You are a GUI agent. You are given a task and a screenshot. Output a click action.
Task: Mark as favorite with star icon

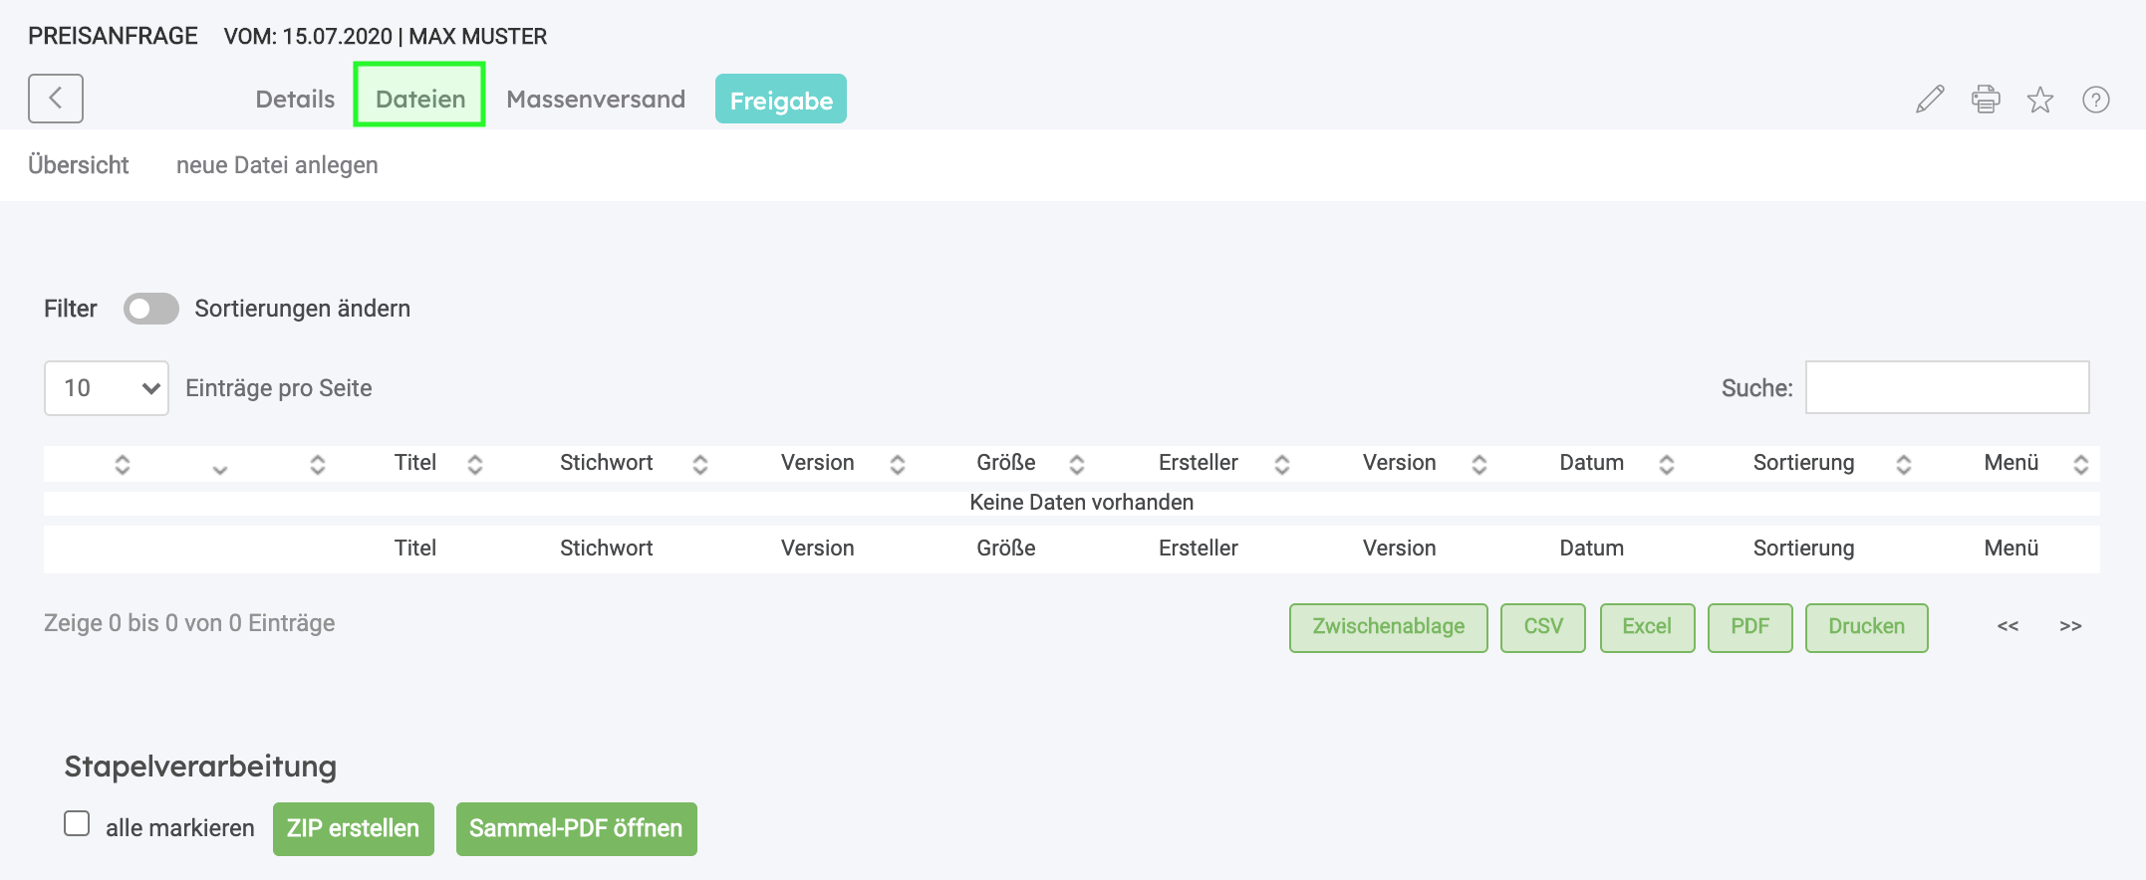click(x=2039, y=100)
